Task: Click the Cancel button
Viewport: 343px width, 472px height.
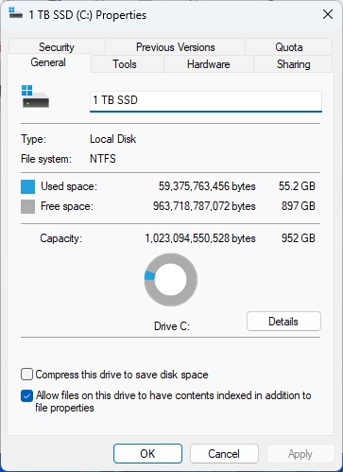Action: click(x=224, y=454)
